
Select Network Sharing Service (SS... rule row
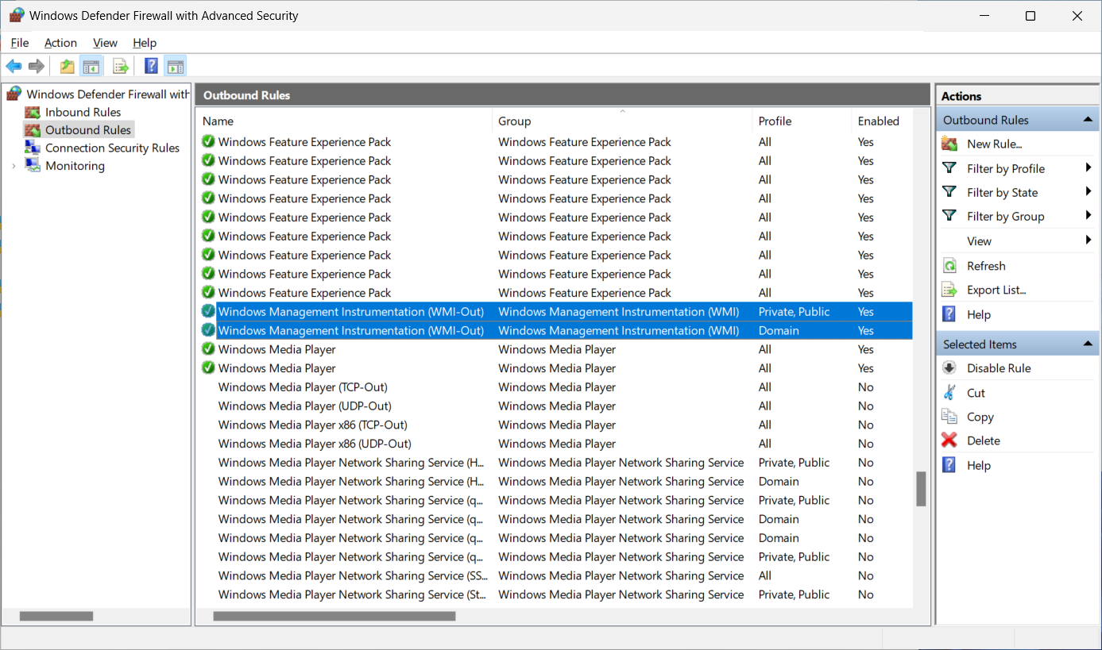[555, 575]
